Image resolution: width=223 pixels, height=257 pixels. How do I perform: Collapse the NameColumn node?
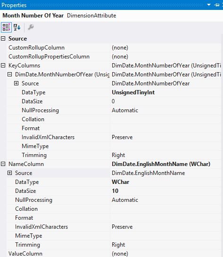click(x=3, y=164)
